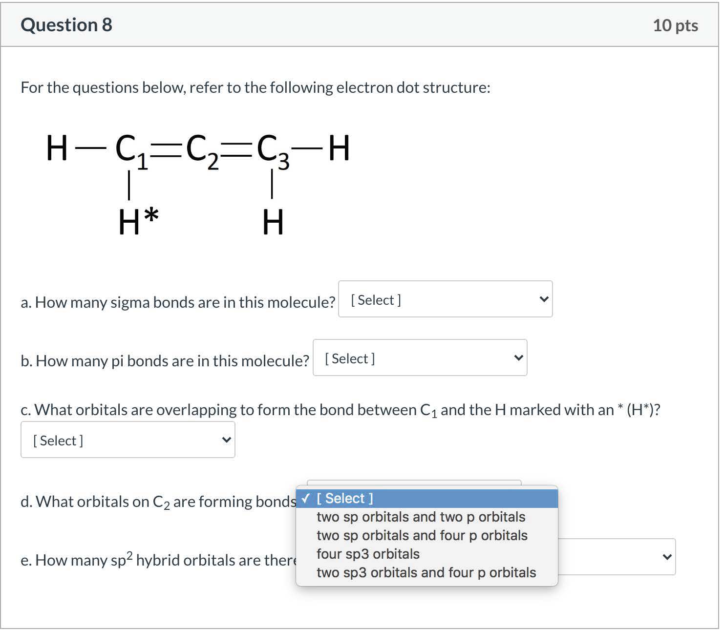The width and height of the screenshot is (724, 631).
Task: Select "two sp3 orbitals and four p orbitals"
Action: coord(426,572)
